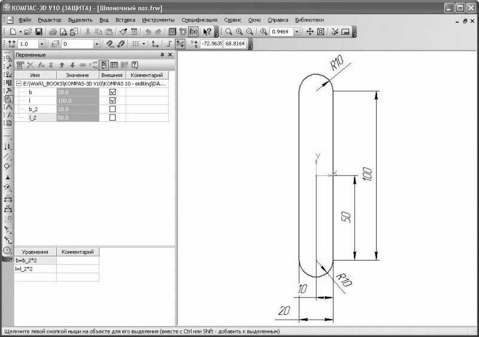Click the Значение column header
479x337 pixels.
(x=78, y=75)
